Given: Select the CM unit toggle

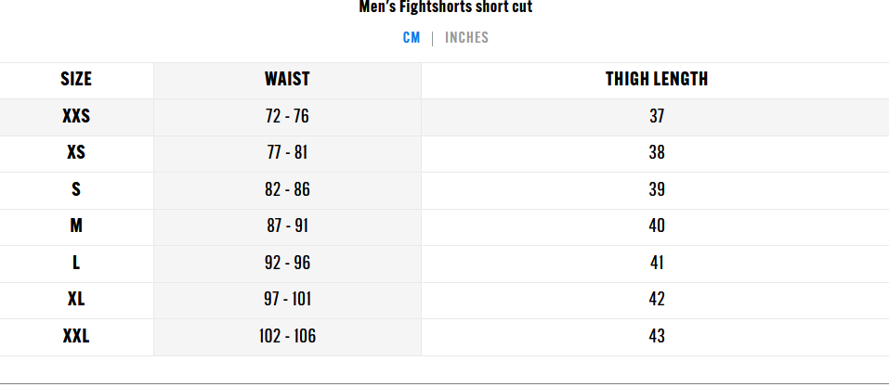Looking at the screenshot, I should pos(412,38).
